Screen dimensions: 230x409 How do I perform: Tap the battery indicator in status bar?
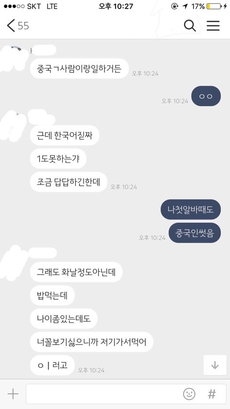214,6
